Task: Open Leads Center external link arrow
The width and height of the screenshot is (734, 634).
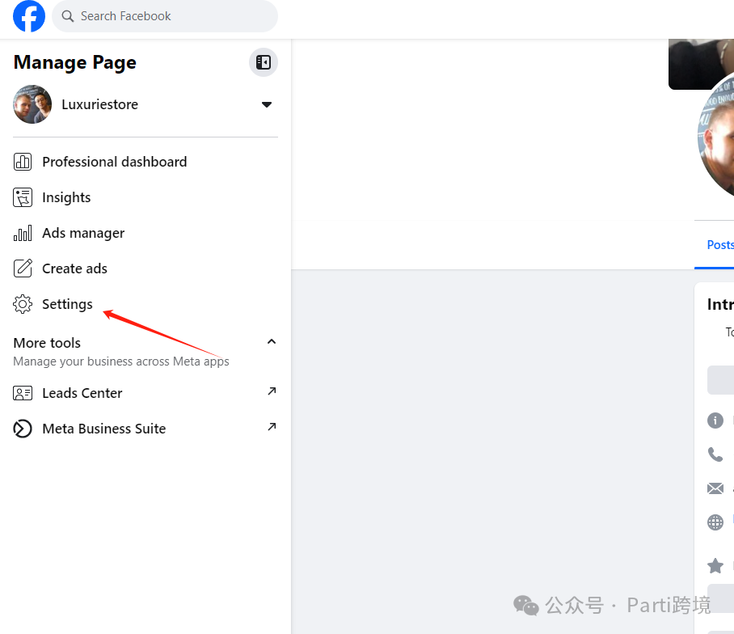Action: point(272,391)
